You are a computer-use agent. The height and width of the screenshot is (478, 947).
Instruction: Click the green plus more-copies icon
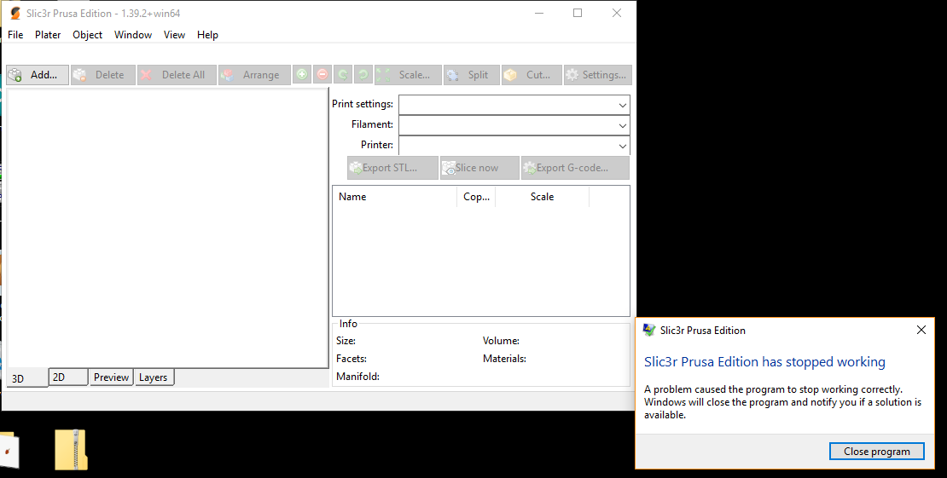pos(302,75)
